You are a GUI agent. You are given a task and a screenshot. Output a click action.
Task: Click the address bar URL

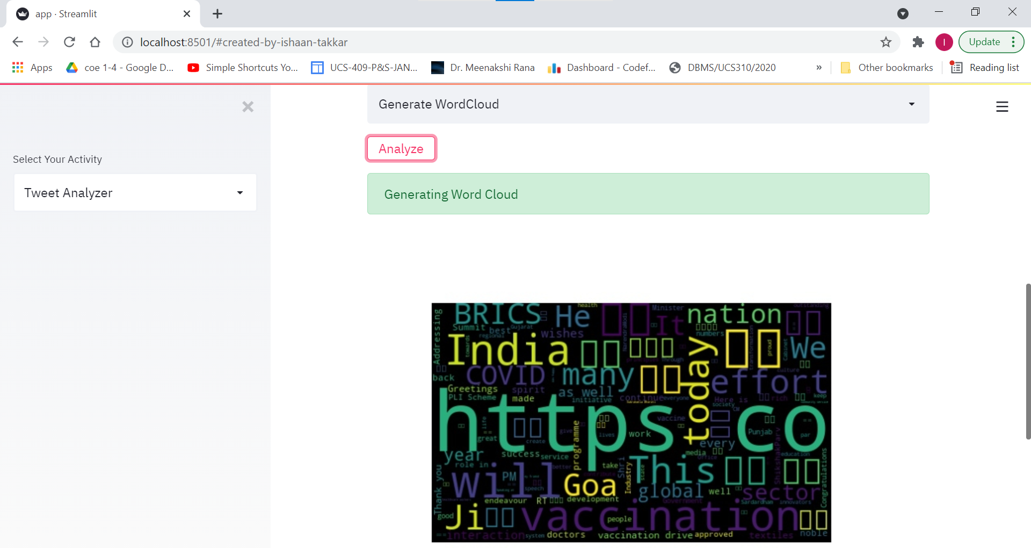[244, 42]
